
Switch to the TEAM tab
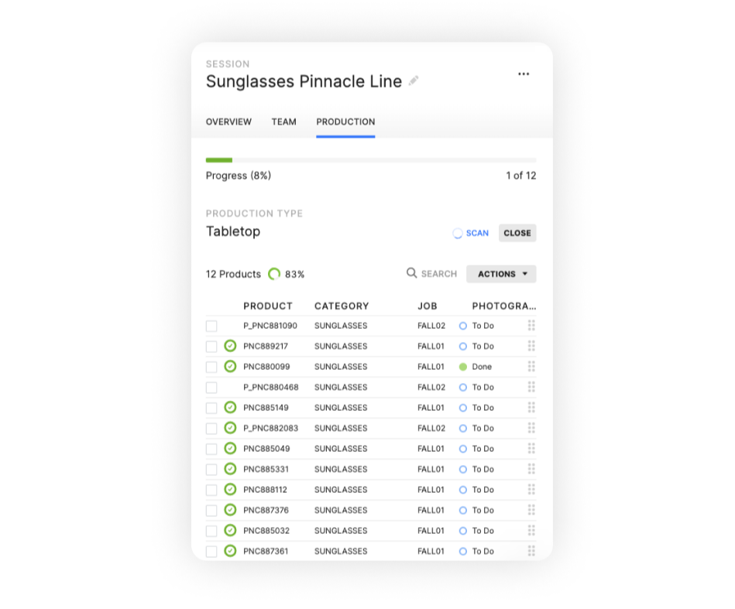283,121
